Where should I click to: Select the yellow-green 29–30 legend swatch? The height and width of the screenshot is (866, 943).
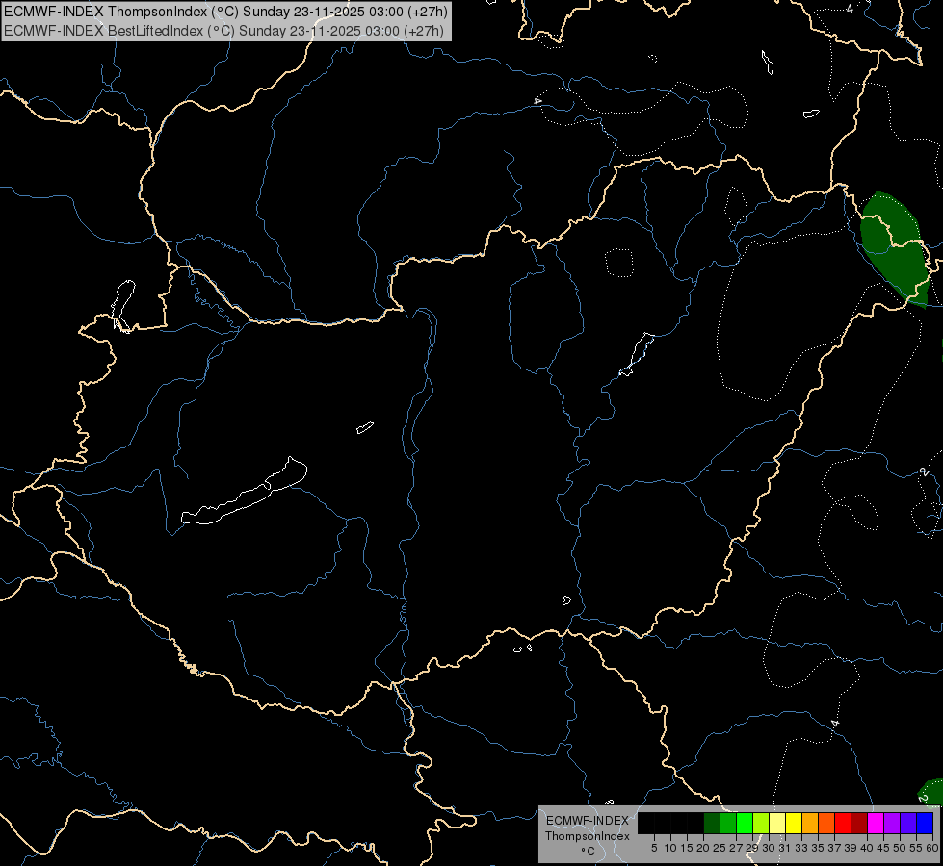tap(761, 824)
